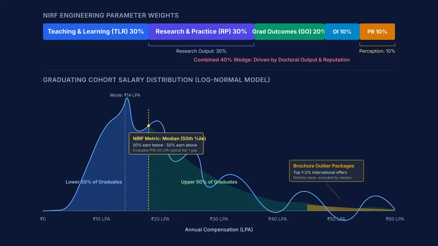The image size is (438, 246).
Task: Click the ₹50 LPA axis tick label
Action: click(336, 219)
